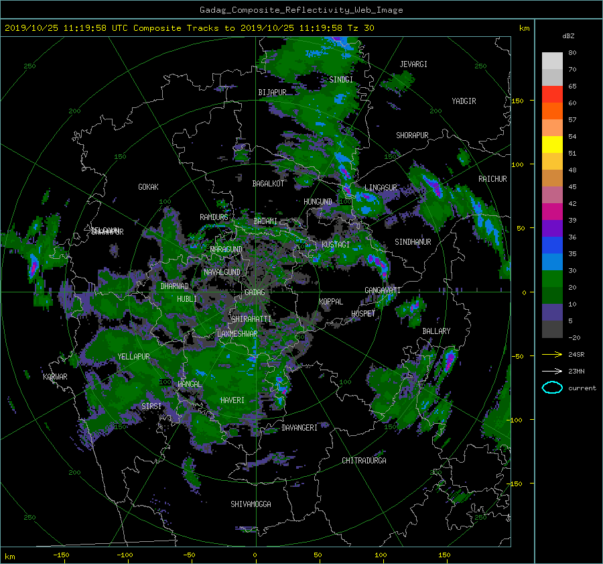The width and height of the screenshot is (603, 564).
Task: Click the cyan current ellipse legend symbol
Action: point(552,388)
